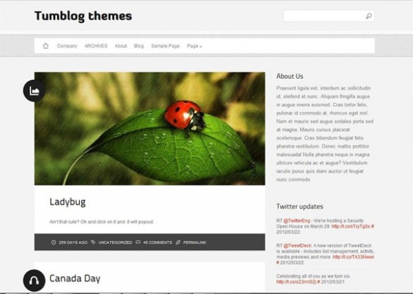Open the 45 Comments link
The height and width of the screenshot is (294, 413).
158,242
